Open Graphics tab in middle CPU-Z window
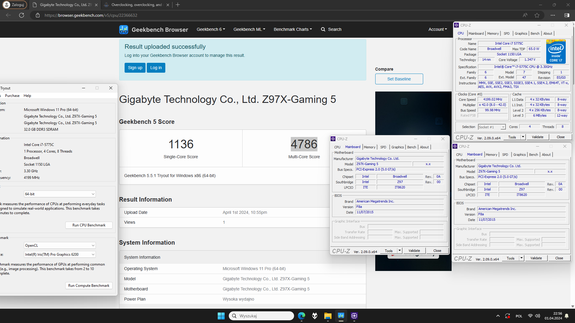Image resolution: width=575 pixels, height=323 pixels. (x=397, y=147)
